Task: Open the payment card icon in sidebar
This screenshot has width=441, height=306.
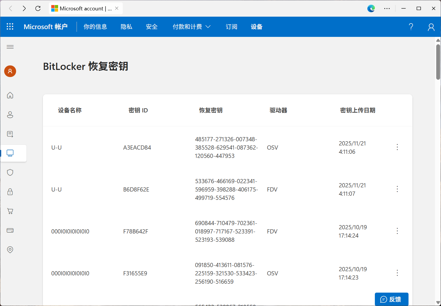Action: [x=10, y=230]
